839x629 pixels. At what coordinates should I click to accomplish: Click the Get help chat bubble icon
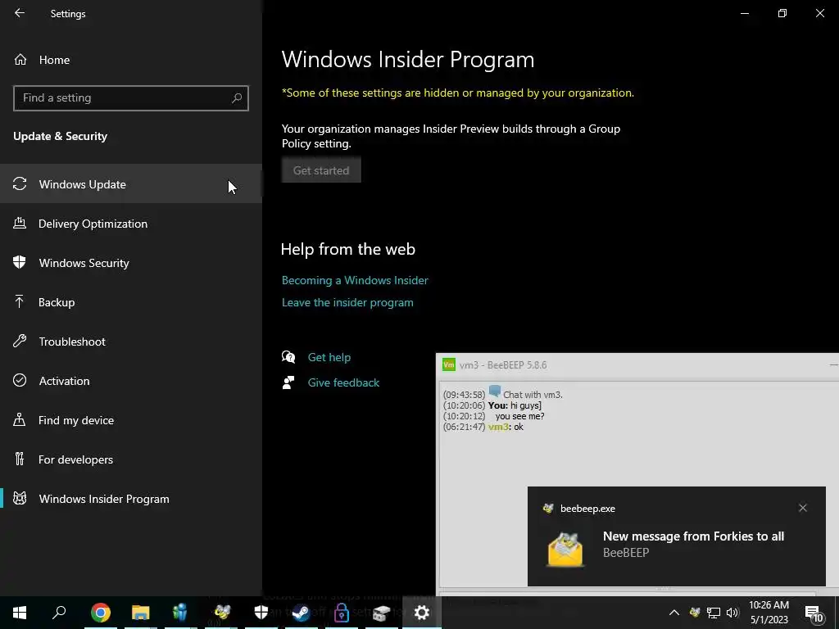pyautogui.click(x=288, y=357)
